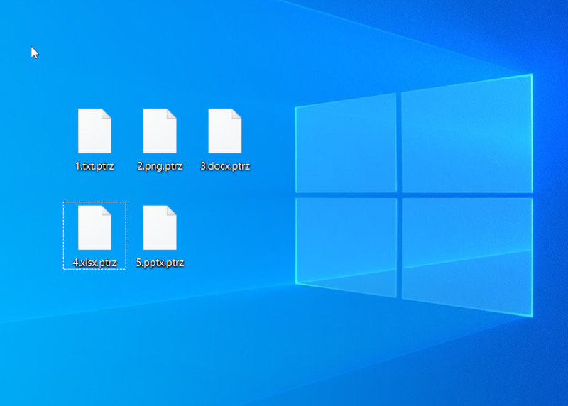The width and height of the screenshot is (568, 406).
Task: Click the highlighted 4.xlsx.ptrz file icon
Action: click(94, 228)
